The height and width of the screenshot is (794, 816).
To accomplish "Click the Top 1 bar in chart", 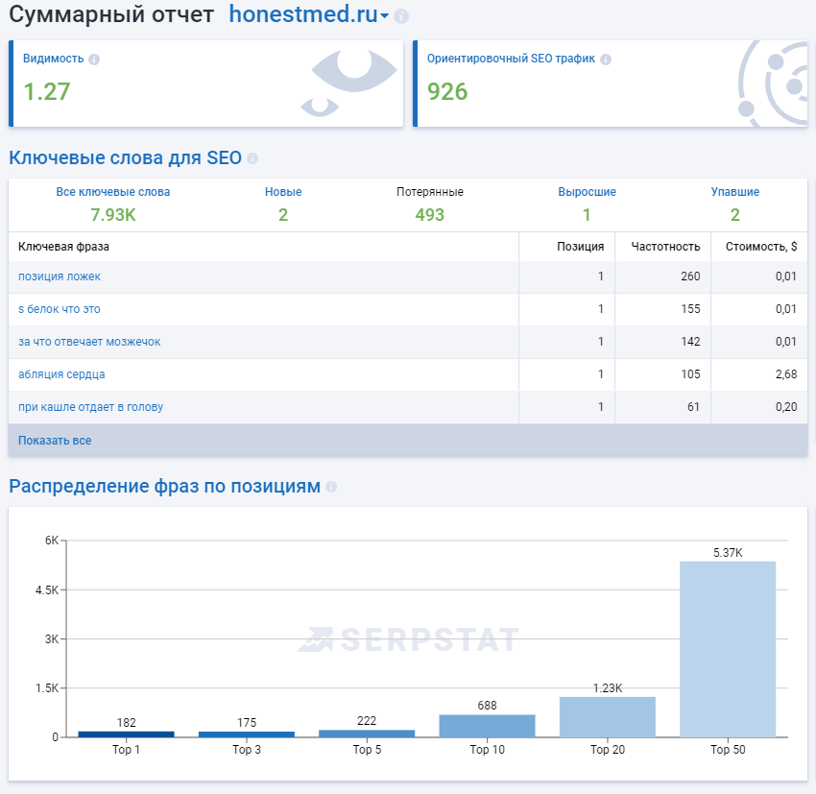I will coord(126,734).
